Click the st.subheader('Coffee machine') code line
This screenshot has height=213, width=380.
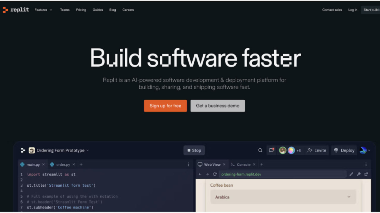[60, 207]
